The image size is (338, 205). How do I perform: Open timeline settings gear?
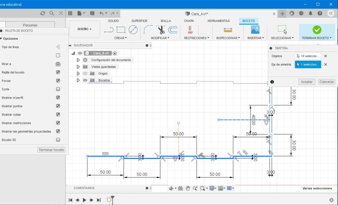[x=331, y=200]
